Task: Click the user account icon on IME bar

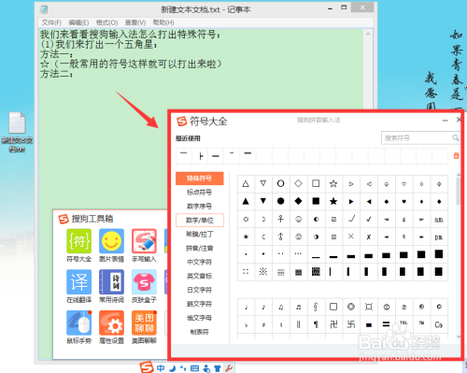Action: 206,368
